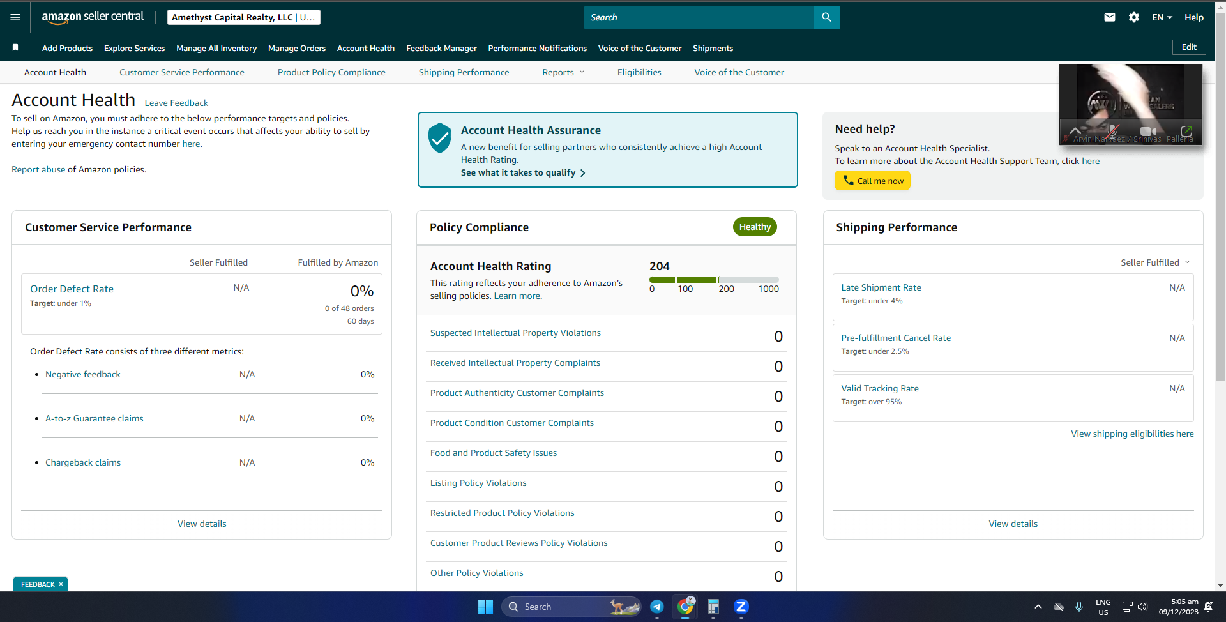This screenshot has width=1226, height=622.
Task: Open Late Shipment Rate link
Action: click(x=881, y=287)
